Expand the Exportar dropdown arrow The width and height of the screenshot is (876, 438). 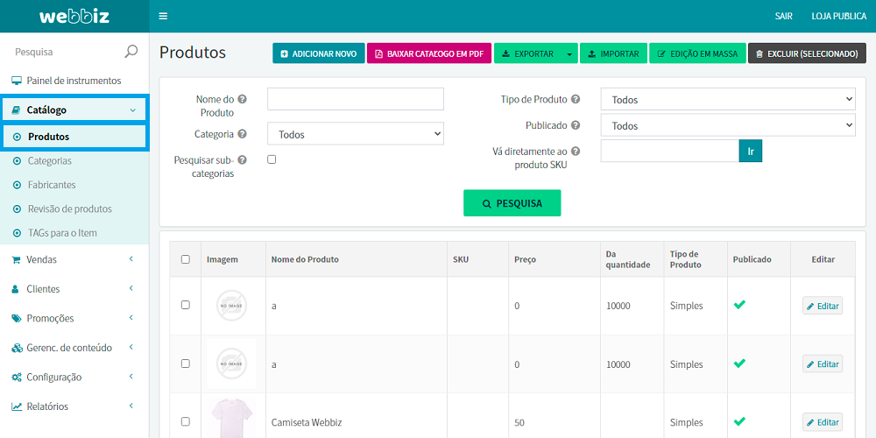tap(569, 54)
